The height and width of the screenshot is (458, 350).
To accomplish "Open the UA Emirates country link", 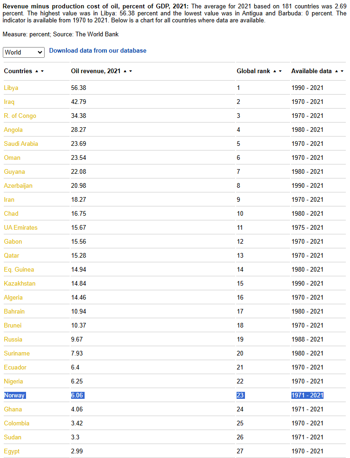I will tap(21, 227).
